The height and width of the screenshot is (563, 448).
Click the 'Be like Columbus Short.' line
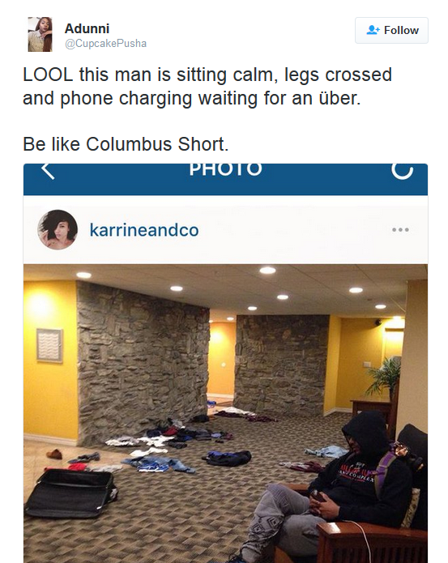click(126, 144)
